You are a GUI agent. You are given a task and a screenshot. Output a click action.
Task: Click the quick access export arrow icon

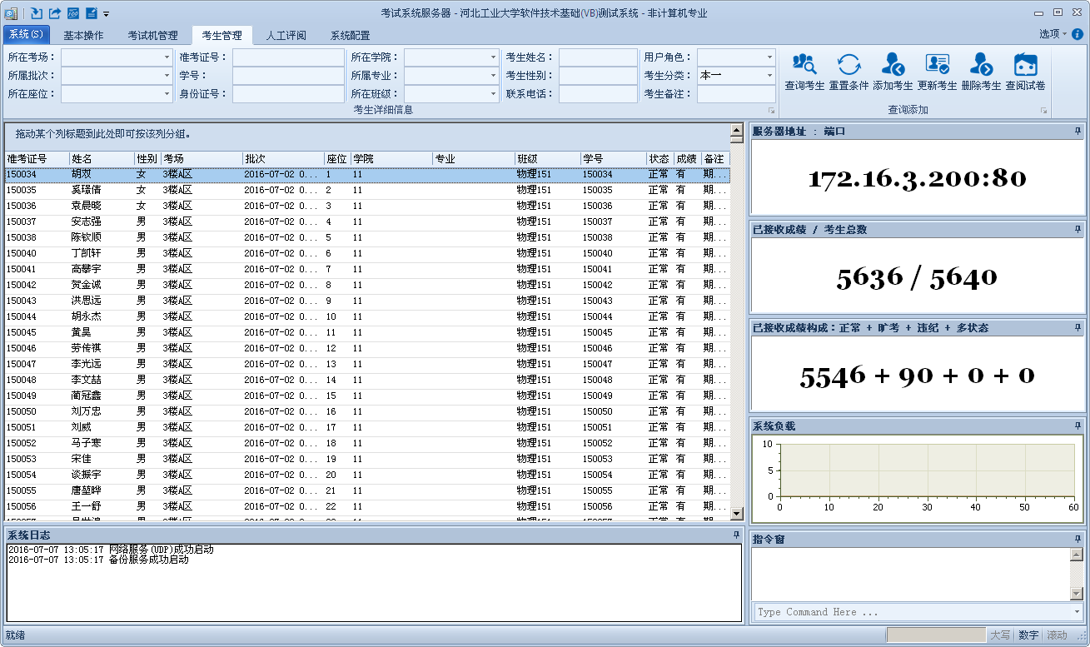pyautogui.click(x=55, y=13)
